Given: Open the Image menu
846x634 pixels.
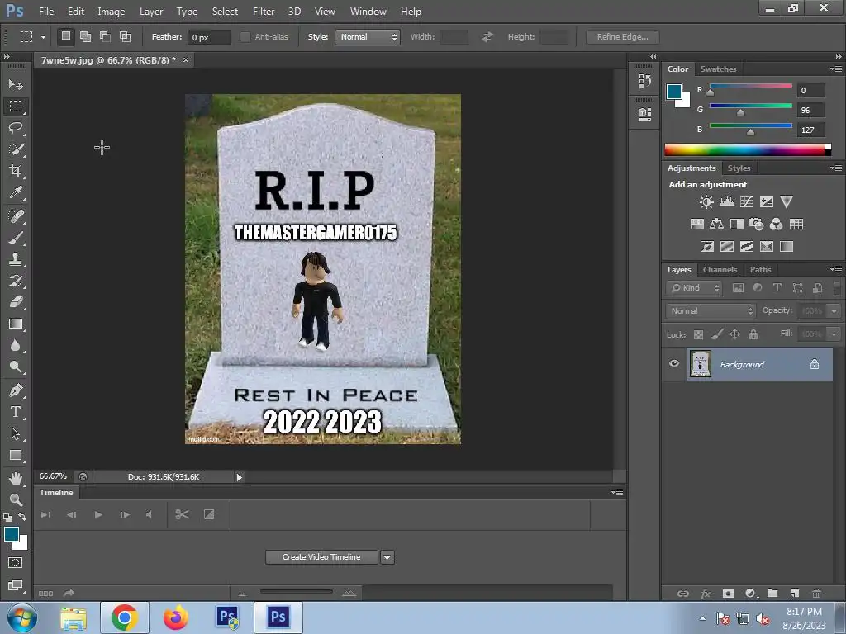Looking at the screenshot, I should coord(112,12).
